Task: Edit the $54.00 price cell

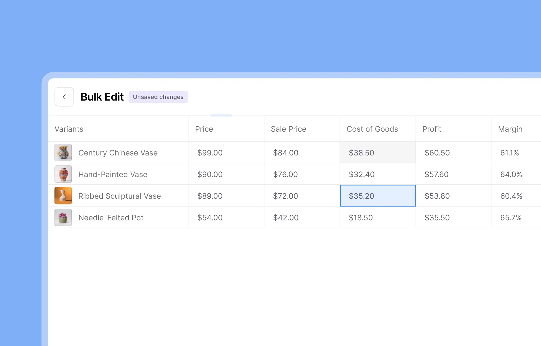Action: coord(226,217)
